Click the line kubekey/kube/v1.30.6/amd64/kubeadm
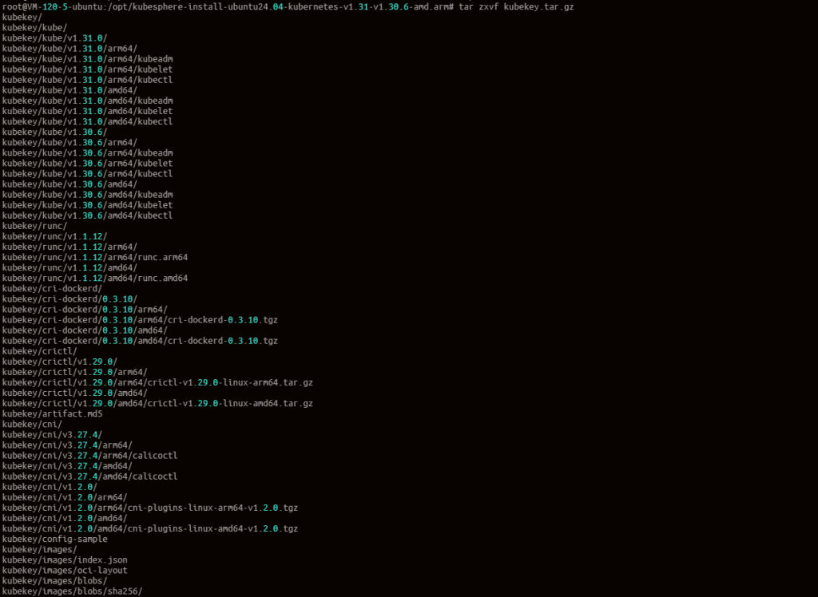The image size is (818, 597). click(88, 195)
